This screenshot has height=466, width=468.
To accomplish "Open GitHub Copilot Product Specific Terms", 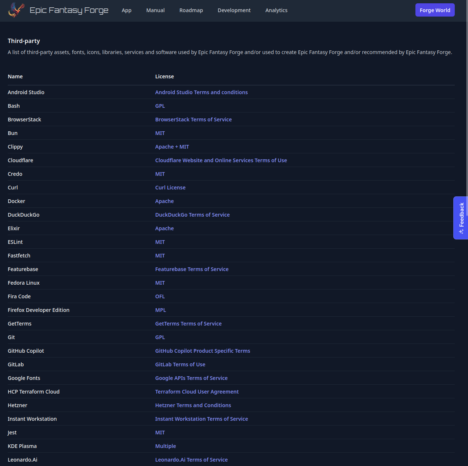I will coord(203,351).
